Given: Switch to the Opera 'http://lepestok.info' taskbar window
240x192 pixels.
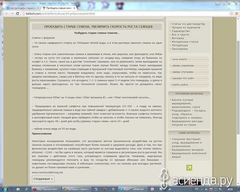Looking at the screenshot, I should pyautogui.click(x=46, y=189).
